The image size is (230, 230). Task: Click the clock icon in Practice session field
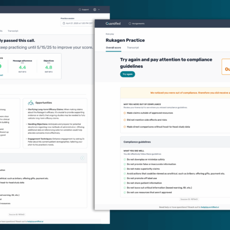tap(64, 23)
